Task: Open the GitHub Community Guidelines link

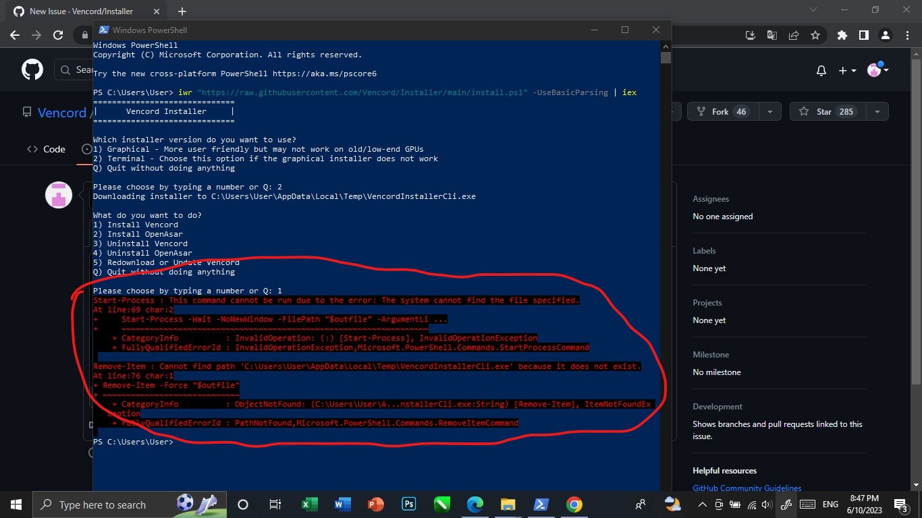Action: click(747, 488)
